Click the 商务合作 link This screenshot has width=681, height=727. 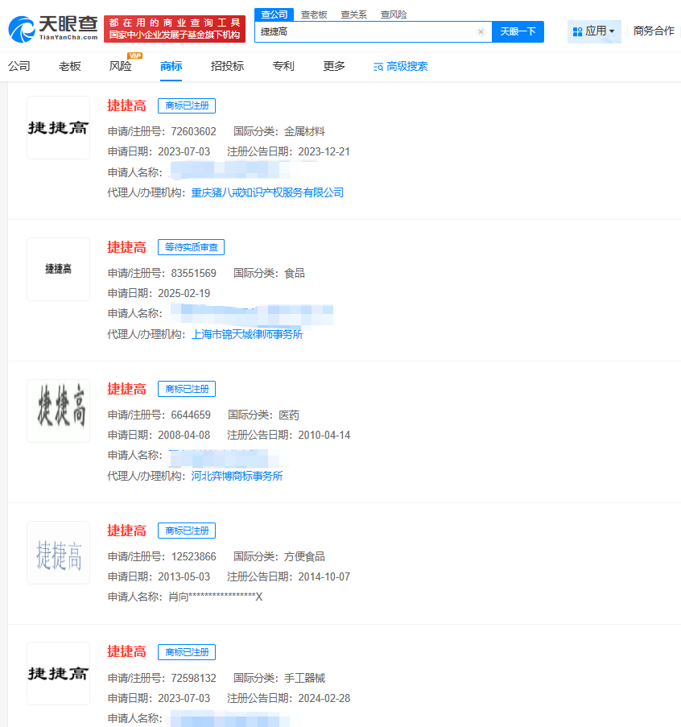pyautogui.click(x=654, y=31)
